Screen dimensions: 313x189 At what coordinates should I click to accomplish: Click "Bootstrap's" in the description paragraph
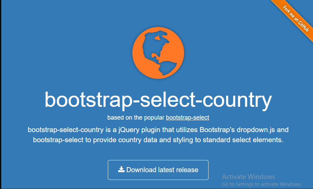pyautogui.click(x=217, y=130)
